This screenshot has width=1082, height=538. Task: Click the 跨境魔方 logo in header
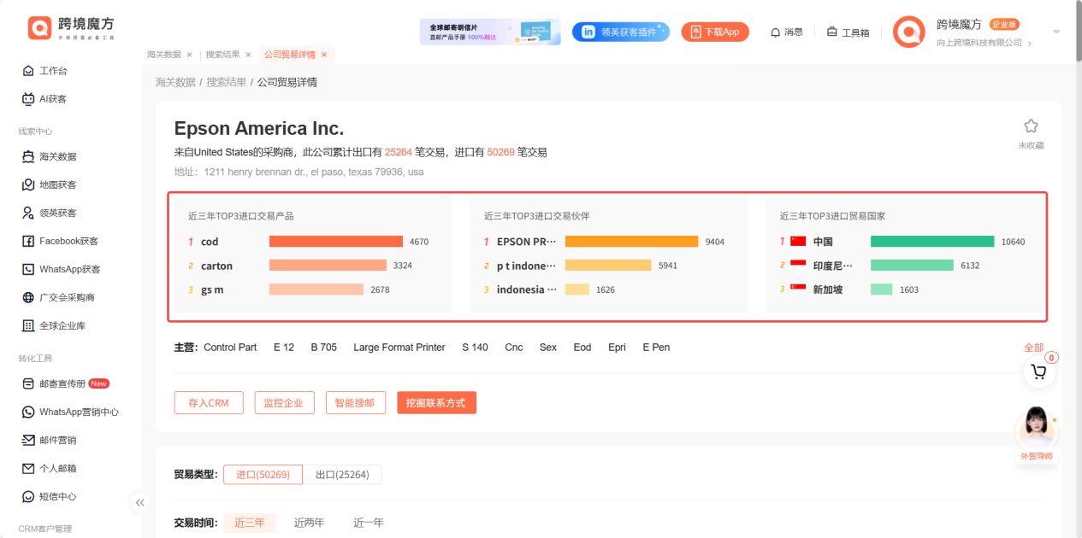71,28
